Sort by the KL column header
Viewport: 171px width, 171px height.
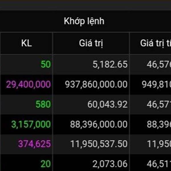[x=27, y=43]
